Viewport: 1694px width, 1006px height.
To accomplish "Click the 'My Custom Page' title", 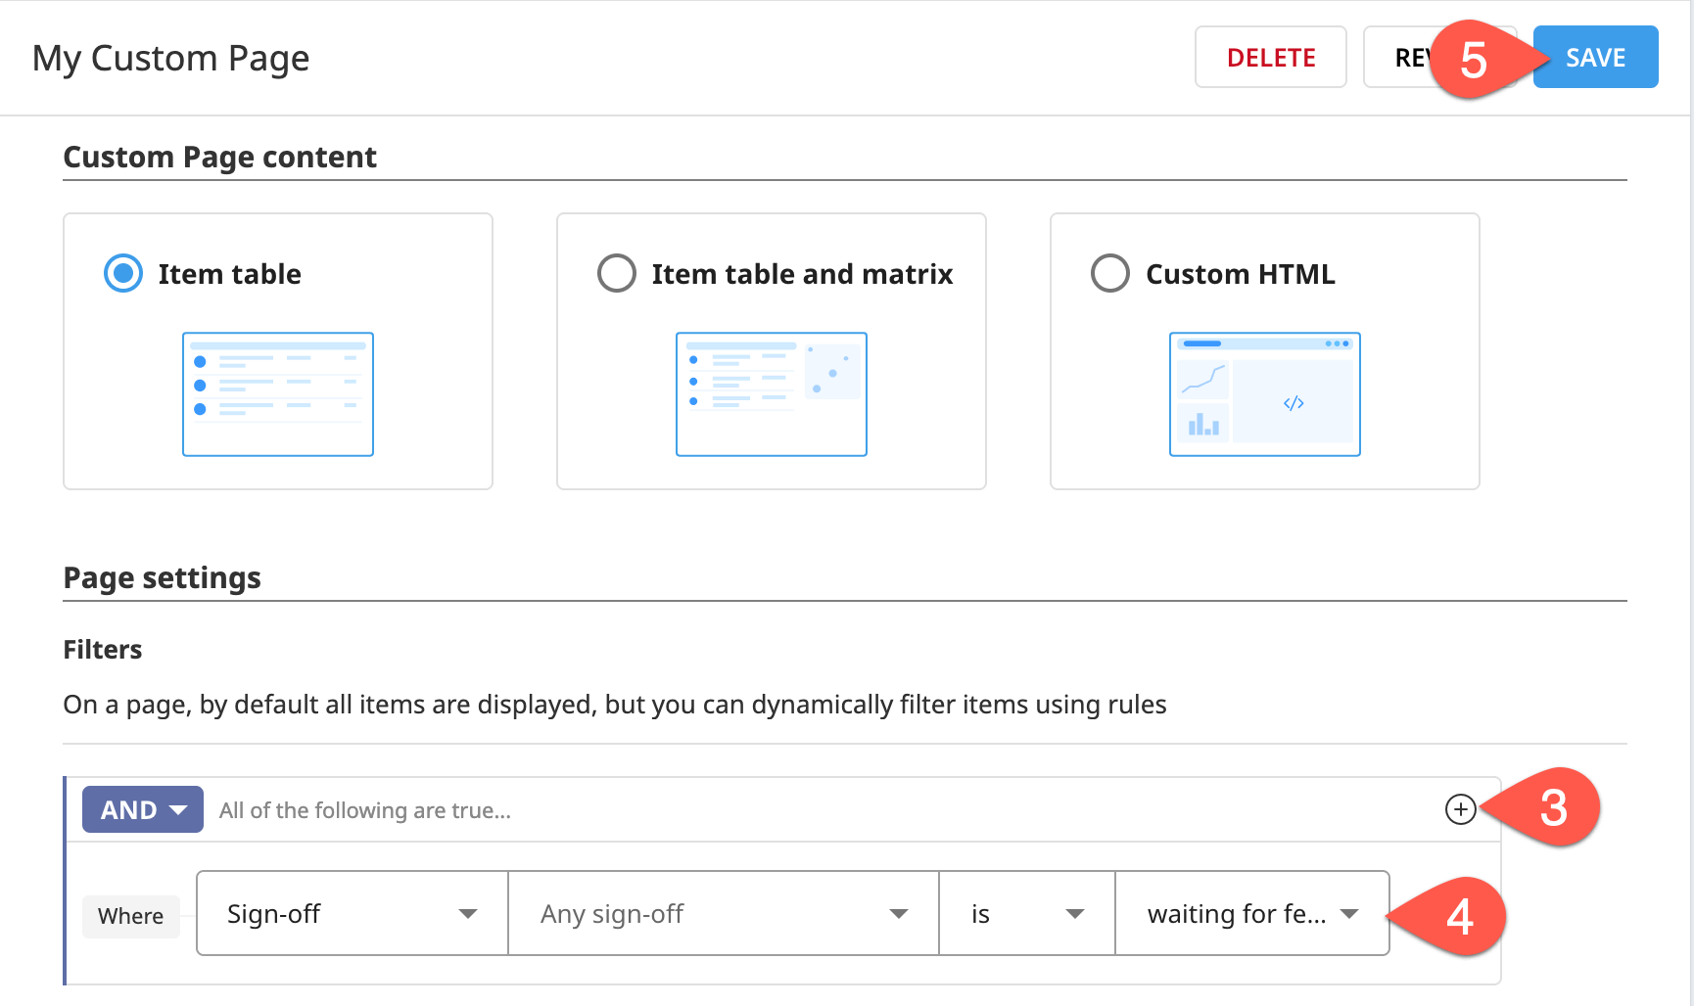I will pos(171,58).
